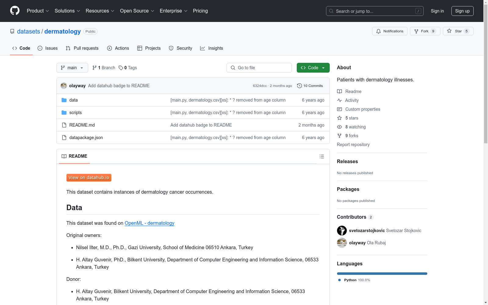Click the GitHub logo icon
Image resolution: width=488 pixels, height=305 pixels.
pos(15,11)
